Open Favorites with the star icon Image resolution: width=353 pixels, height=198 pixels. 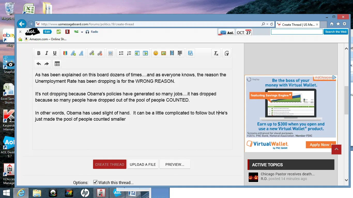pyautogui.click(x=338, y=24)
